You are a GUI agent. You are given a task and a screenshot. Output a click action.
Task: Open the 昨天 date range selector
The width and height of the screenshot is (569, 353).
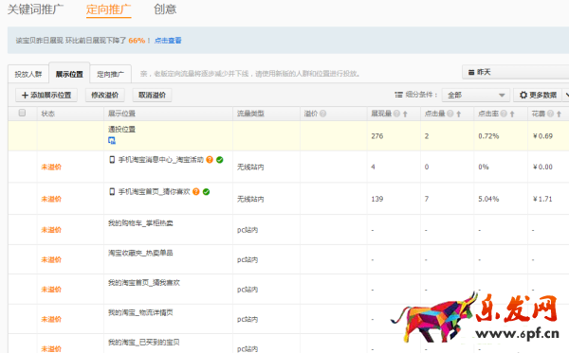point(515,73)
